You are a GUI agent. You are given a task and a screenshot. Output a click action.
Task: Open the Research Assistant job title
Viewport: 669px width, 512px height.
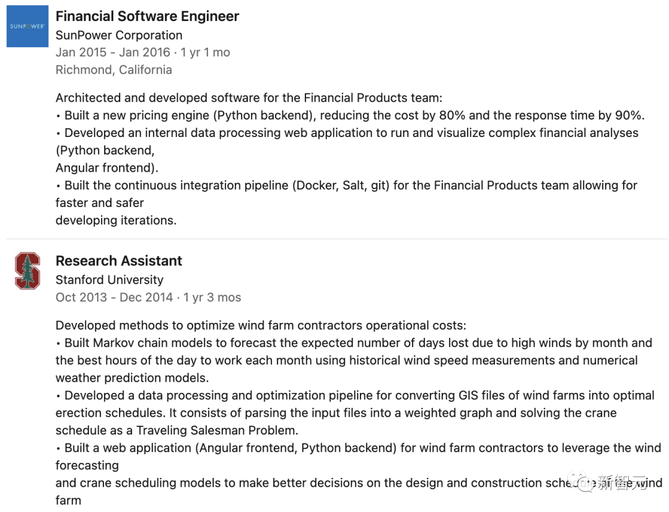[x=119, y=261]
